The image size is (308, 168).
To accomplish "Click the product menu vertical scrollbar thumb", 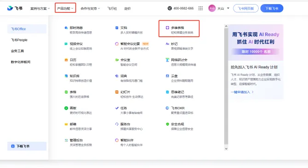I will [226, 86].
